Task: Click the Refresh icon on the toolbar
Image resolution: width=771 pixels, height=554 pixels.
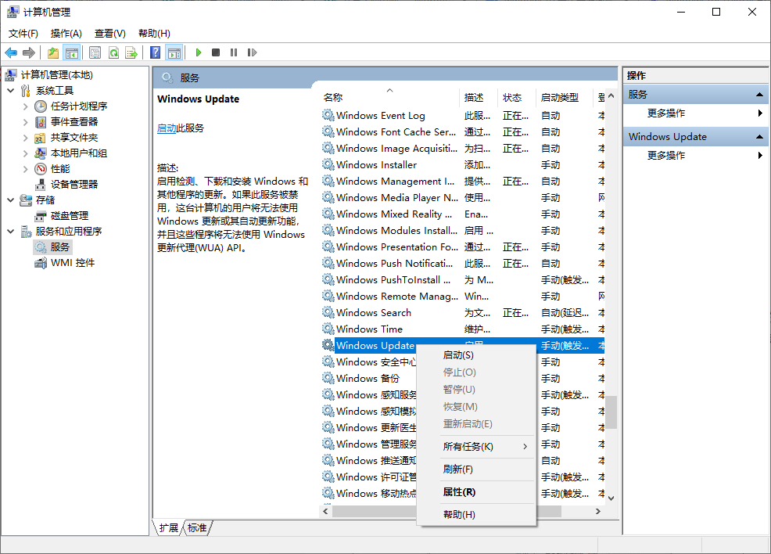Action: (x=113, y=52)
